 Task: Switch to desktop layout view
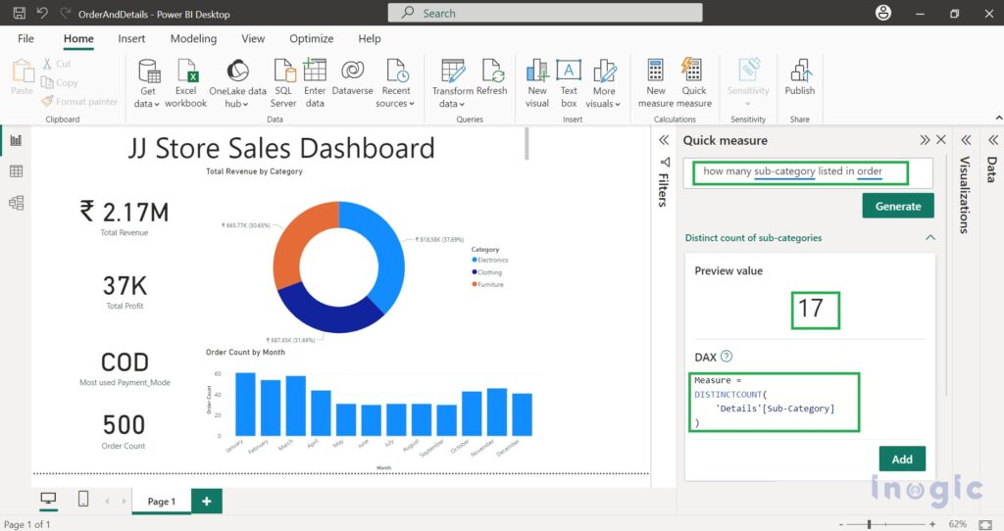click(47, 500)
